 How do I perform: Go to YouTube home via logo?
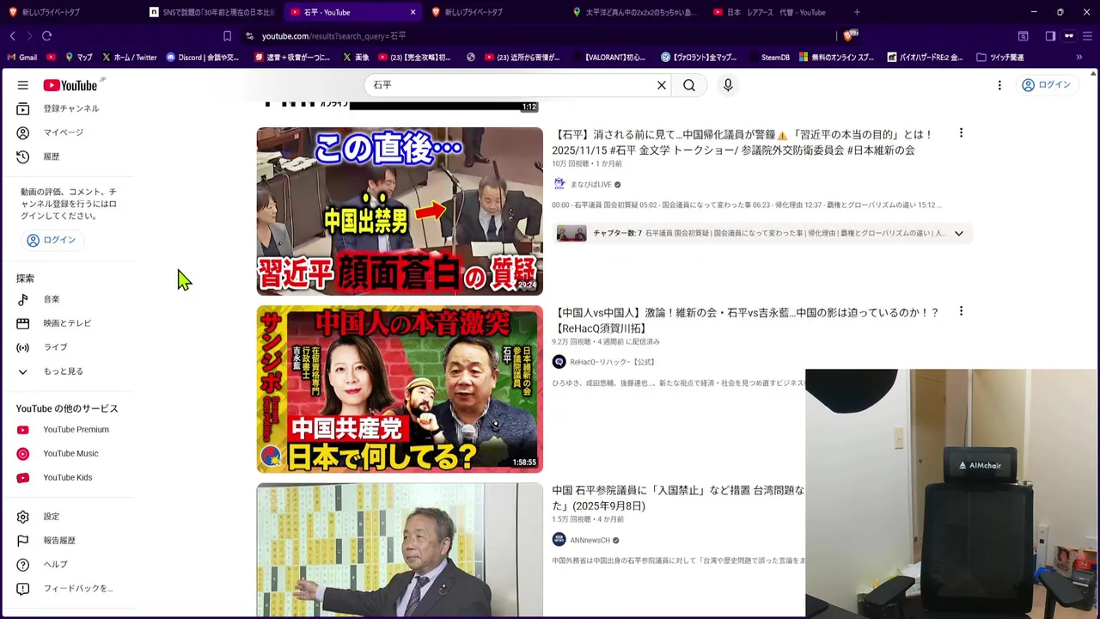[x=70, y=85]
